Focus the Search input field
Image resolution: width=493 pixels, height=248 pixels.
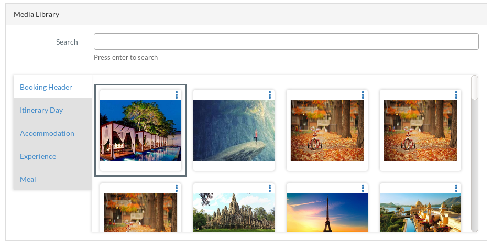(286, 41)
